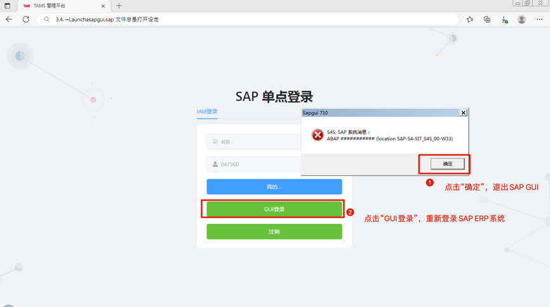Click the blue 我的... button
The height and width of the screenshot is (307, 550).
(274, 186)
